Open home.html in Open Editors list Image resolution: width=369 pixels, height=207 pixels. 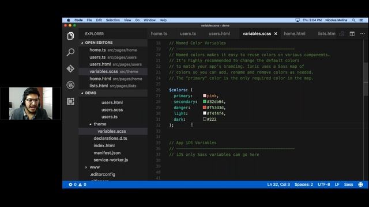113,79
